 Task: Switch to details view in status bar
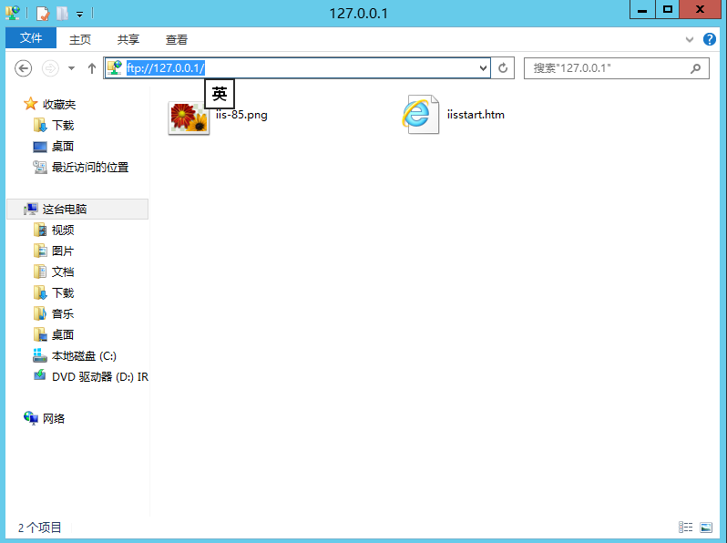(685, 528)
